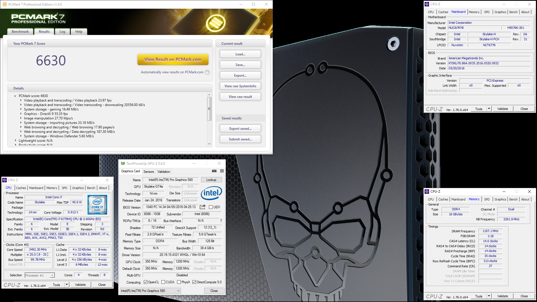Click the CPU-Z Mainboard window title icon
Screen dimensions: 537x302
tap(427, 4)
